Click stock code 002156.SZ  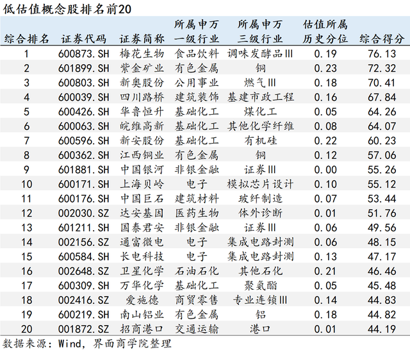click(84, 242)
